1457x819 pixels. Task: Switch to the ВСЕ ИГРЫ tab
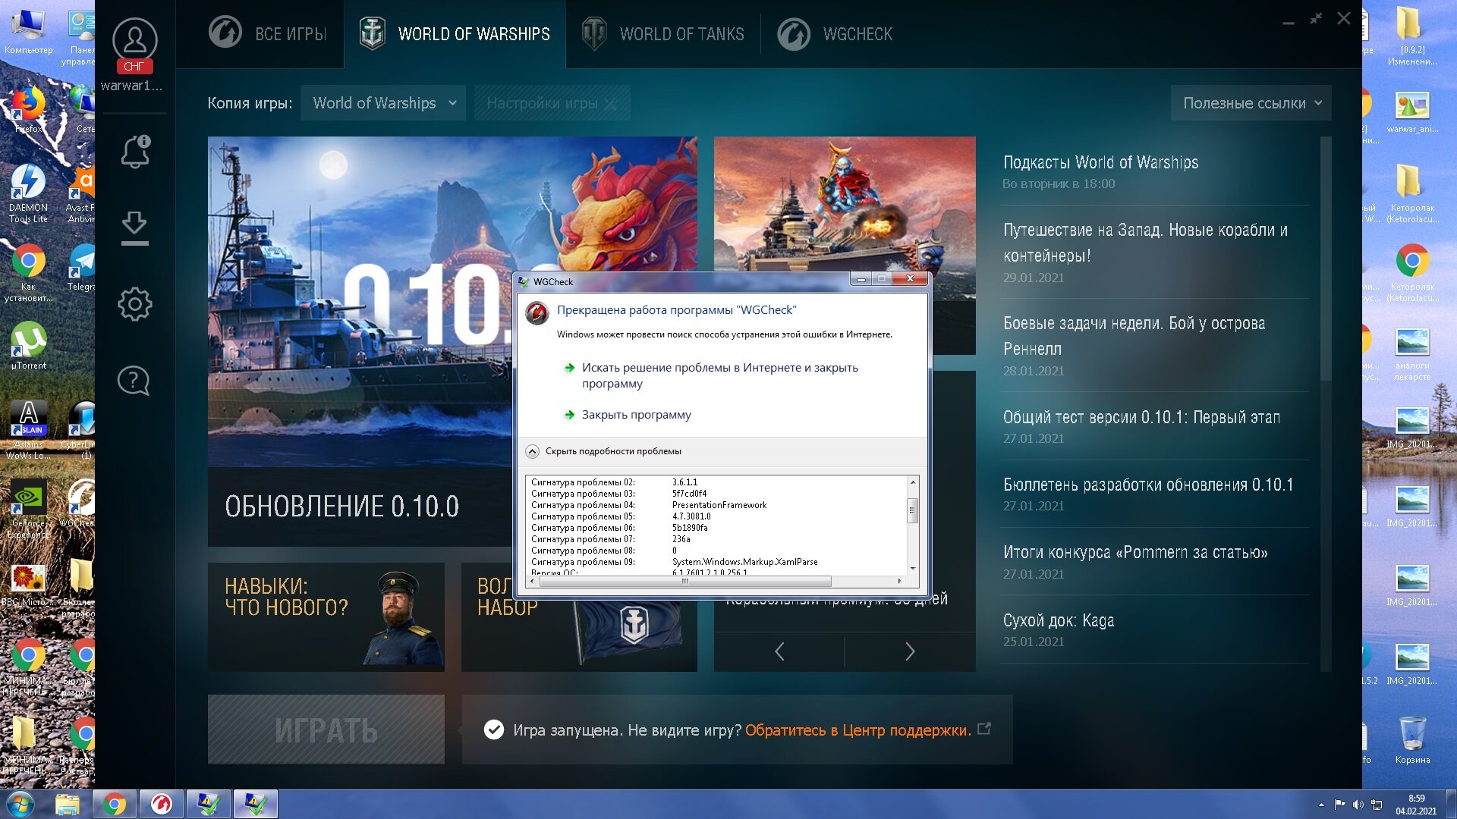click(x=268, y=34)
